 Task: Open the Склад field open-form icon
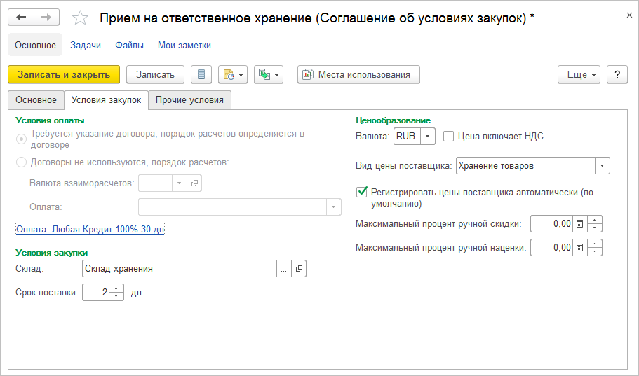coord(299,269)
